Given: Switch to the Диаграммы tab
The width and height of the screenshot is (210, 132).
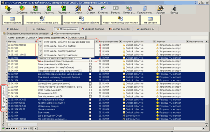Looking at the screenshot, I should [x=146, y=29].
